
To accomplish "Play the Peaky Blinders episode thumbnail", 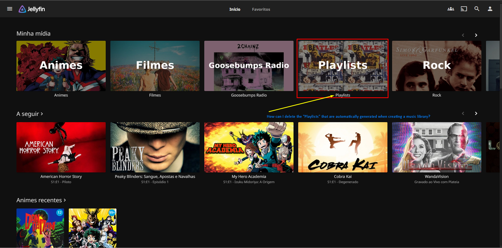I will 155,147.
